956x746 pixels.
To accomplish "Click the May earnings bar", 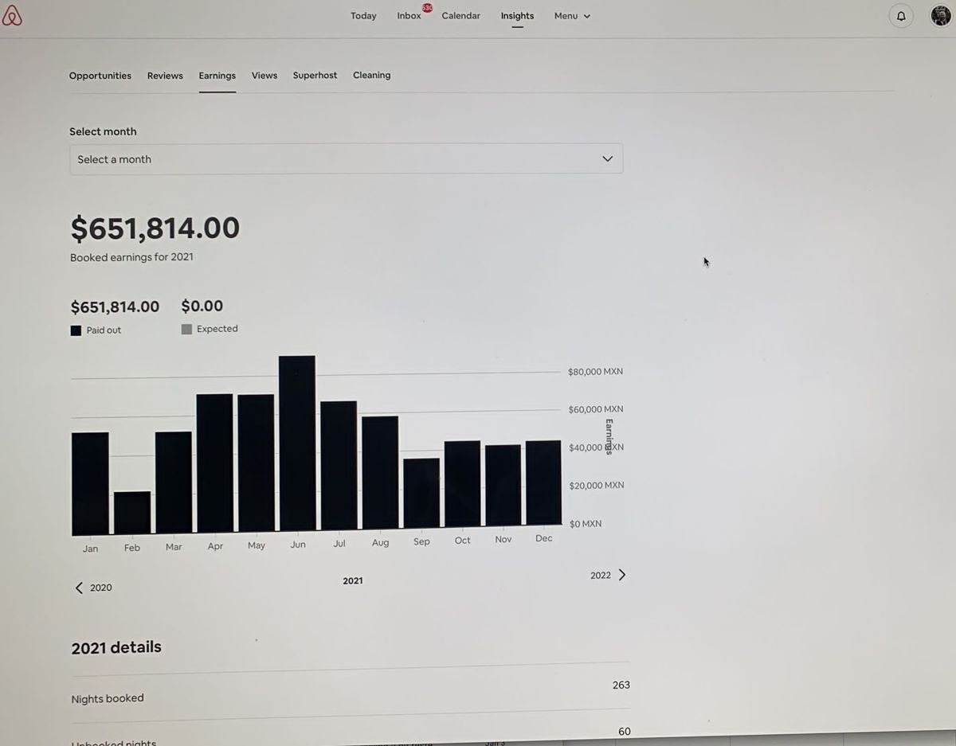I will [x=257, y=463].
